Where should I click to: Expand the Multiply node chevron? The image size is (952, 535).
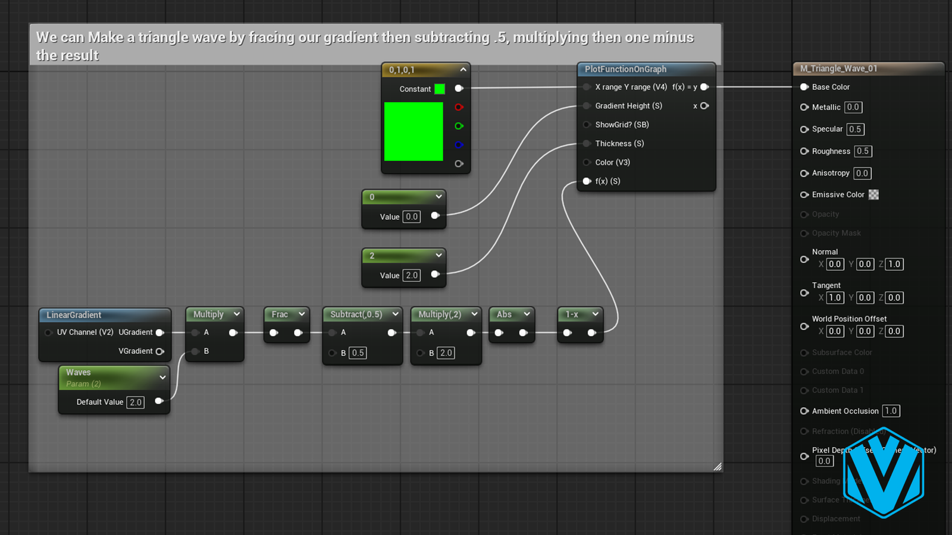(x=237, y=314)
